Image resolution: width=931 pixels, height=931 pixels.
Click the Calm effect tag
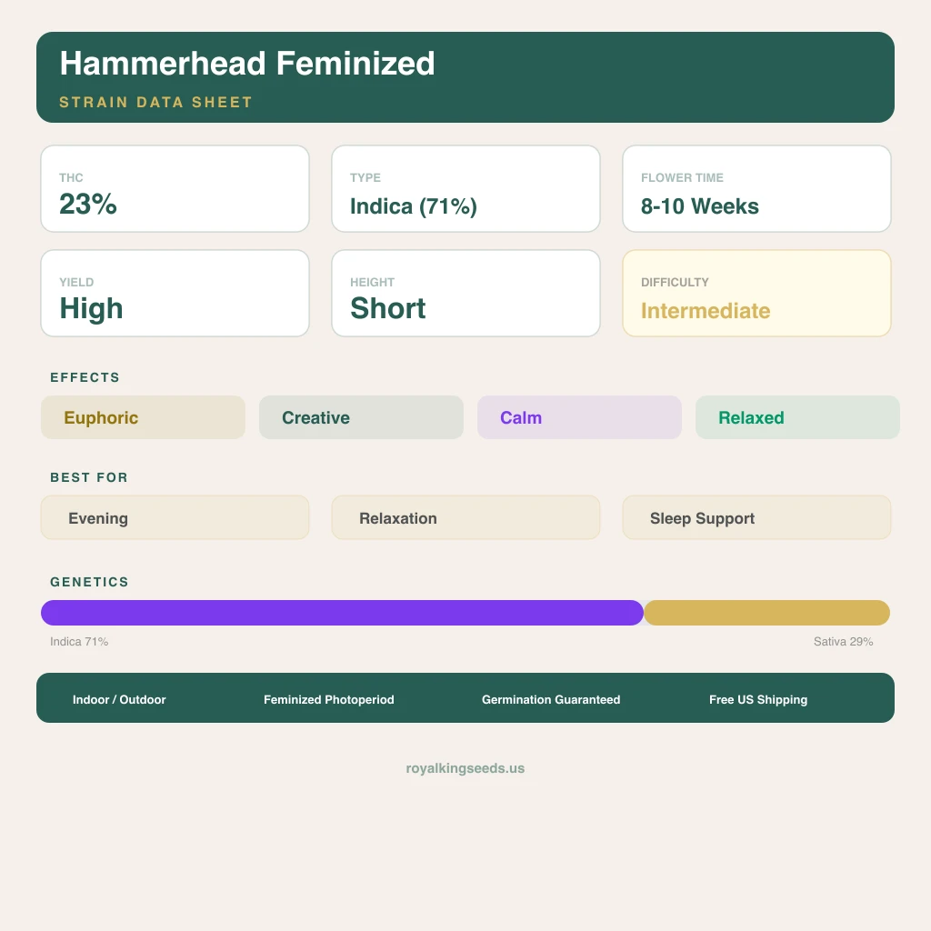579,417
